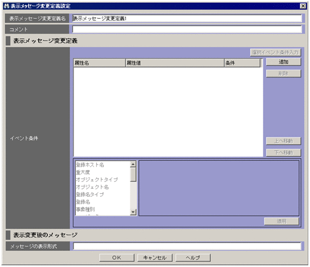Click the 条件 column header
The image size is (310, 267).
(x=242, y=63)
